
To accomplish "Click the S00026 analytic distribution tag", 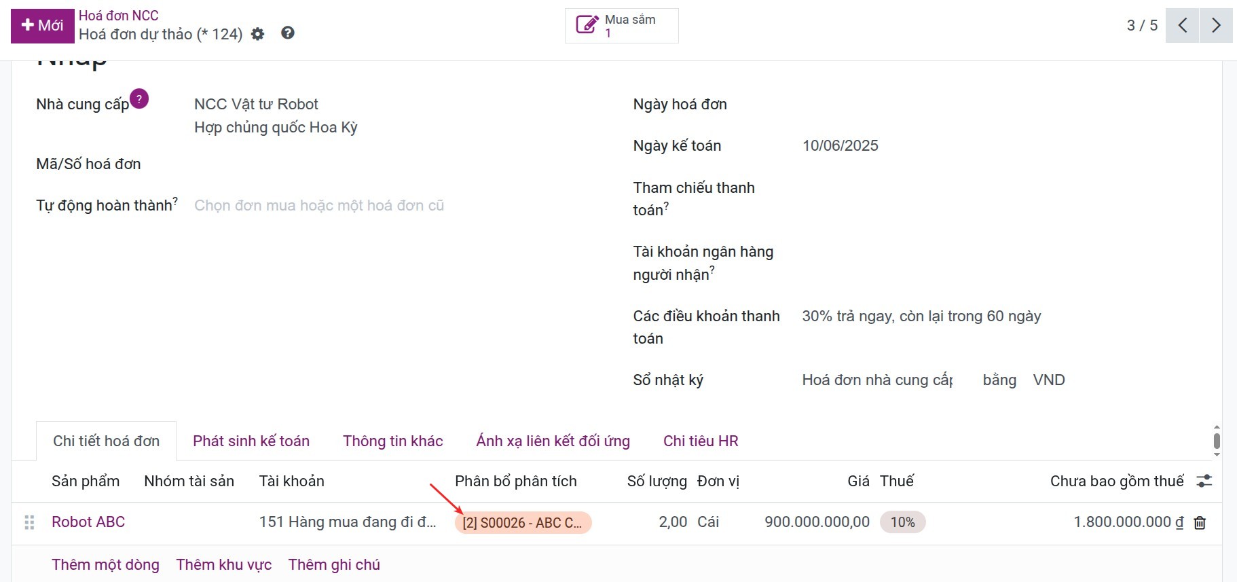I will tap(523, 522).
